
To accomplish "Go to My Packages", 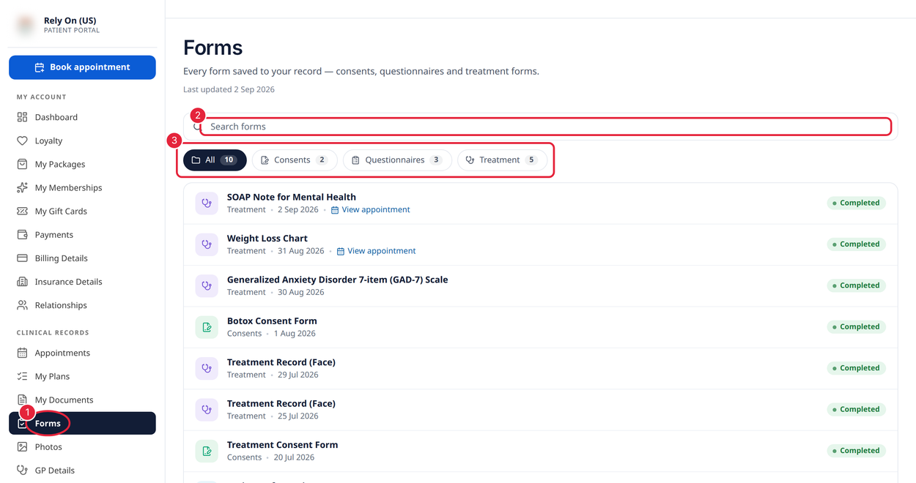I will point(82,164).
